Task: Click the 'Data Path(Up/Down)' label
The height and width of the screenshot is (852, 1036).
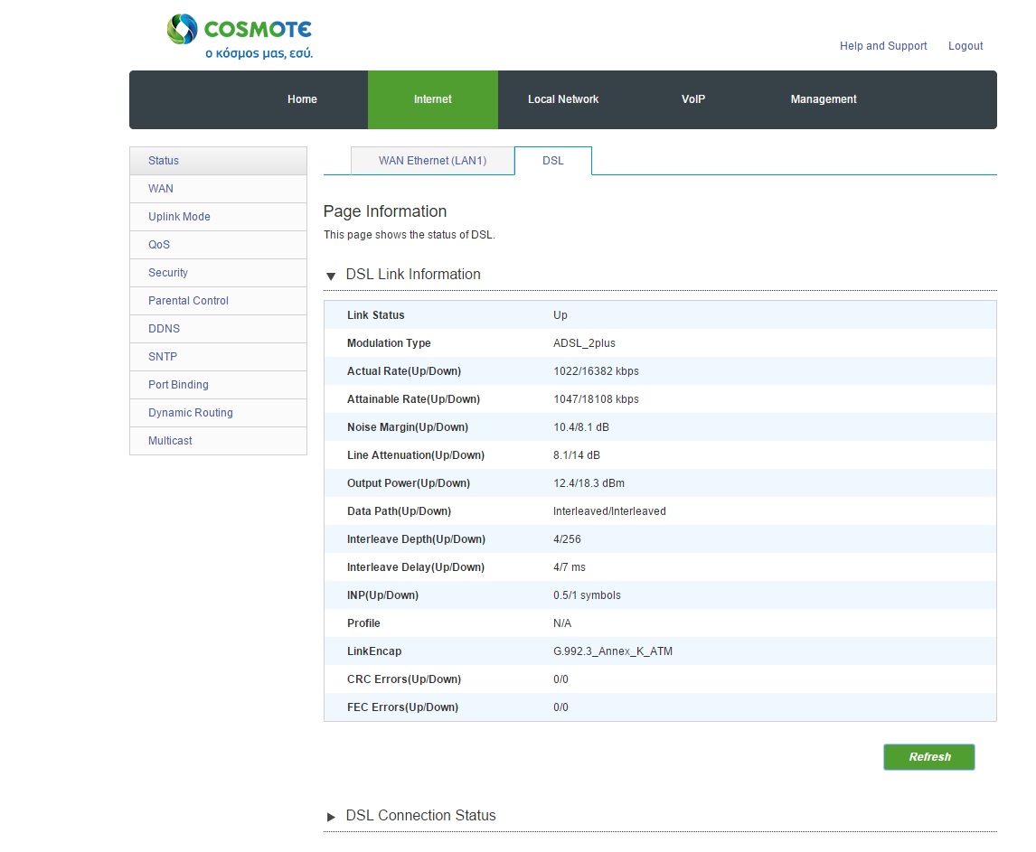Action: [x=399, y=511]
